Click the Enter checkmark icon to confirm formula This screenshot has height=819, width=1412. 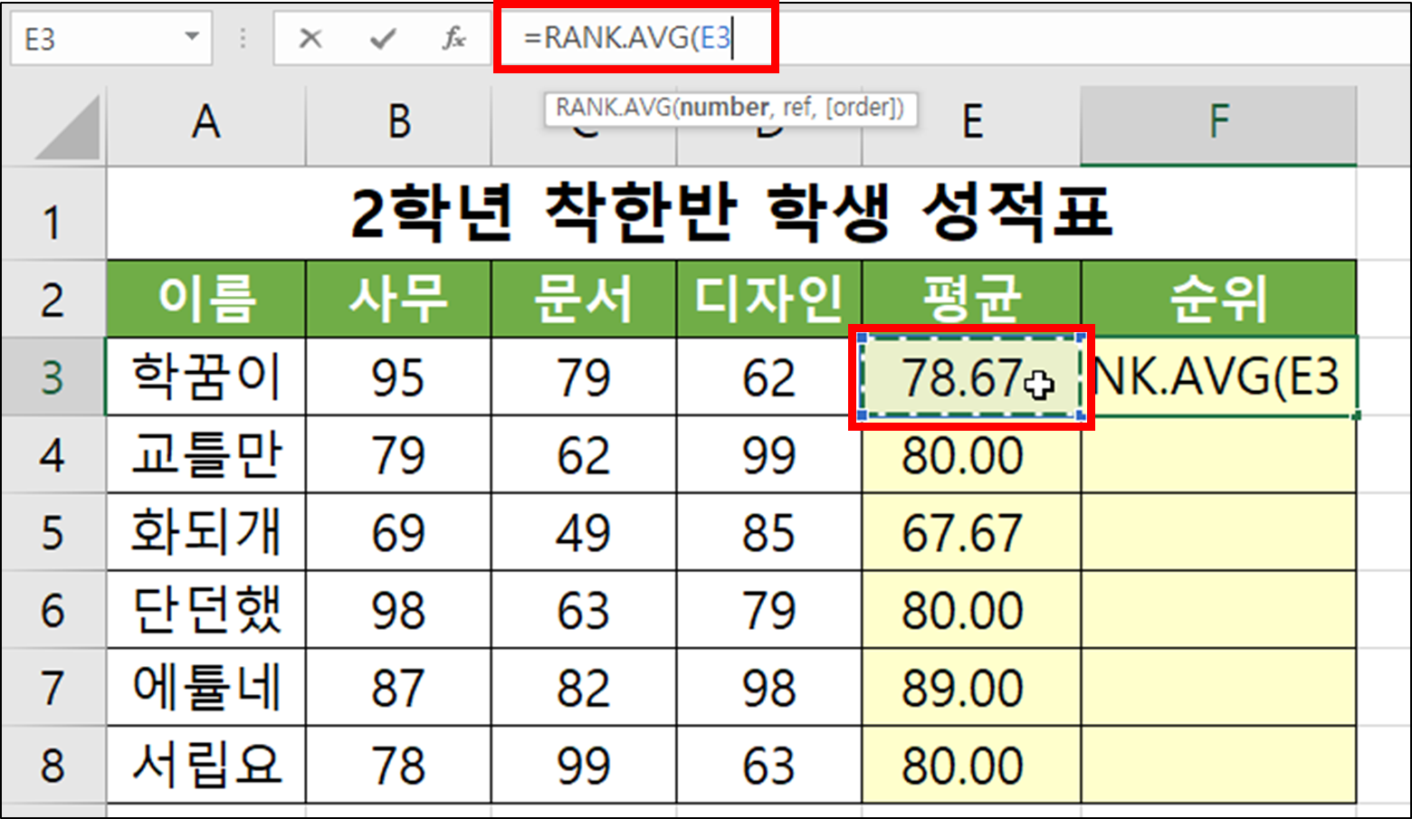tap(383, 38)
